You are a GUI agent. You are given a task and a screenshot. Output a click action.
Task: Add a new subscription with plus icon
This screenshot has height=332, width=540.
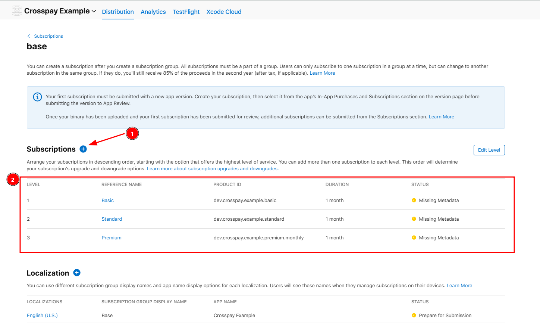[83, 149]
